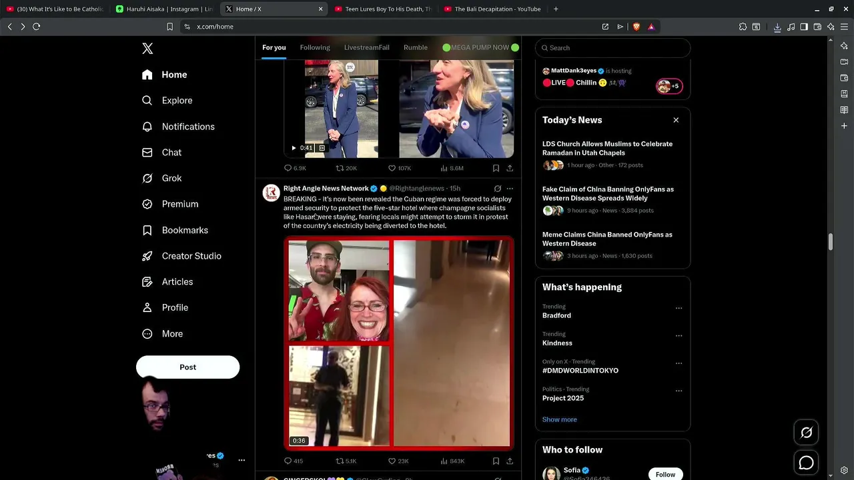
Task: Open options for Kindness trend
Action: [679, 335]
